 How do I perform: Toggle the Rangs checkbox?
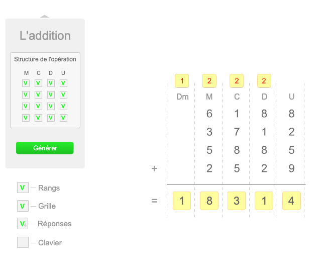23,188
